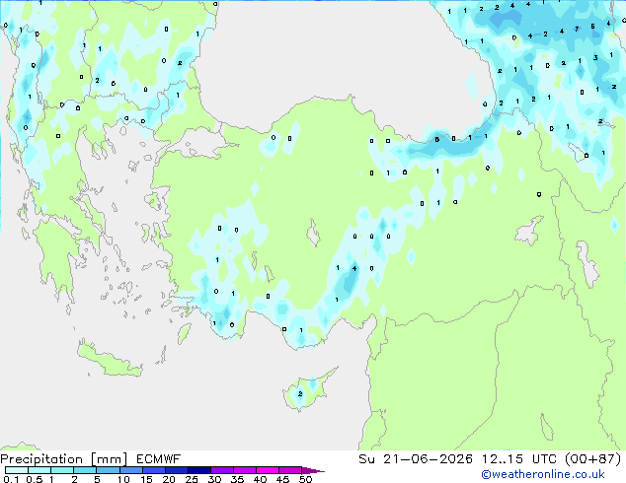The height and width of the screenshot is (483, 626).
Task: Click the Precipitation [mm] title label
Action: point(64,459)
